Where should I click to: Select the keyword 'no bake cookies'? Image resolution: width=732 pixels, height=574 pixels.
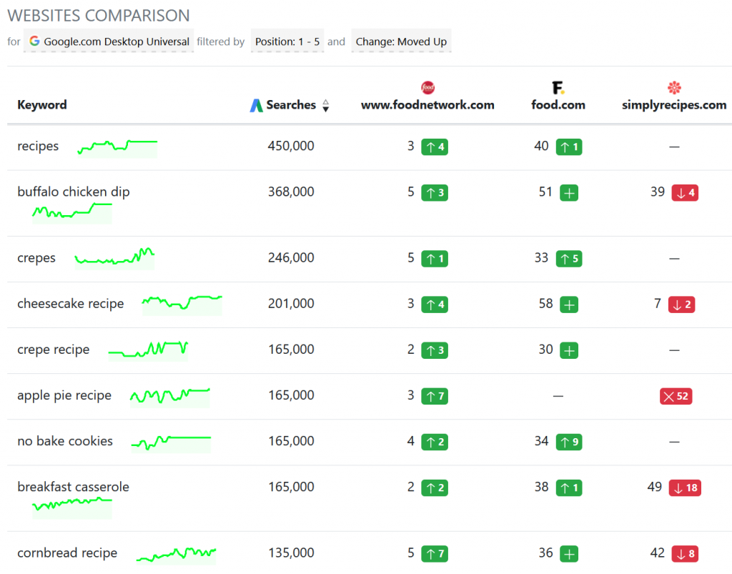[x=65, y=441]
